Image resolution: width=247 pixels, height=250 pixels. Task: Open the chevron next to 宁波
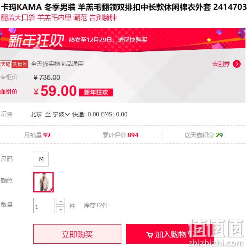pos(67,114)
